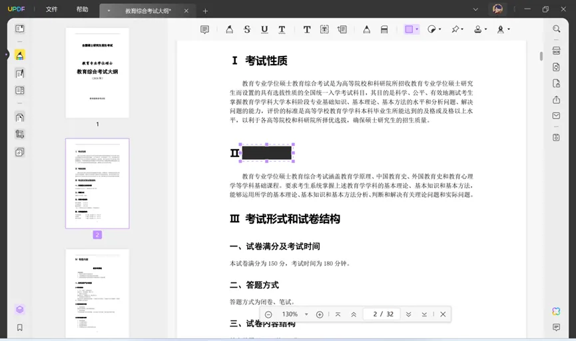Switch to the 教育综合考试大纲 tab
Image resolution: width=576 pixels, height=341 pixels.
coord(148,11)
